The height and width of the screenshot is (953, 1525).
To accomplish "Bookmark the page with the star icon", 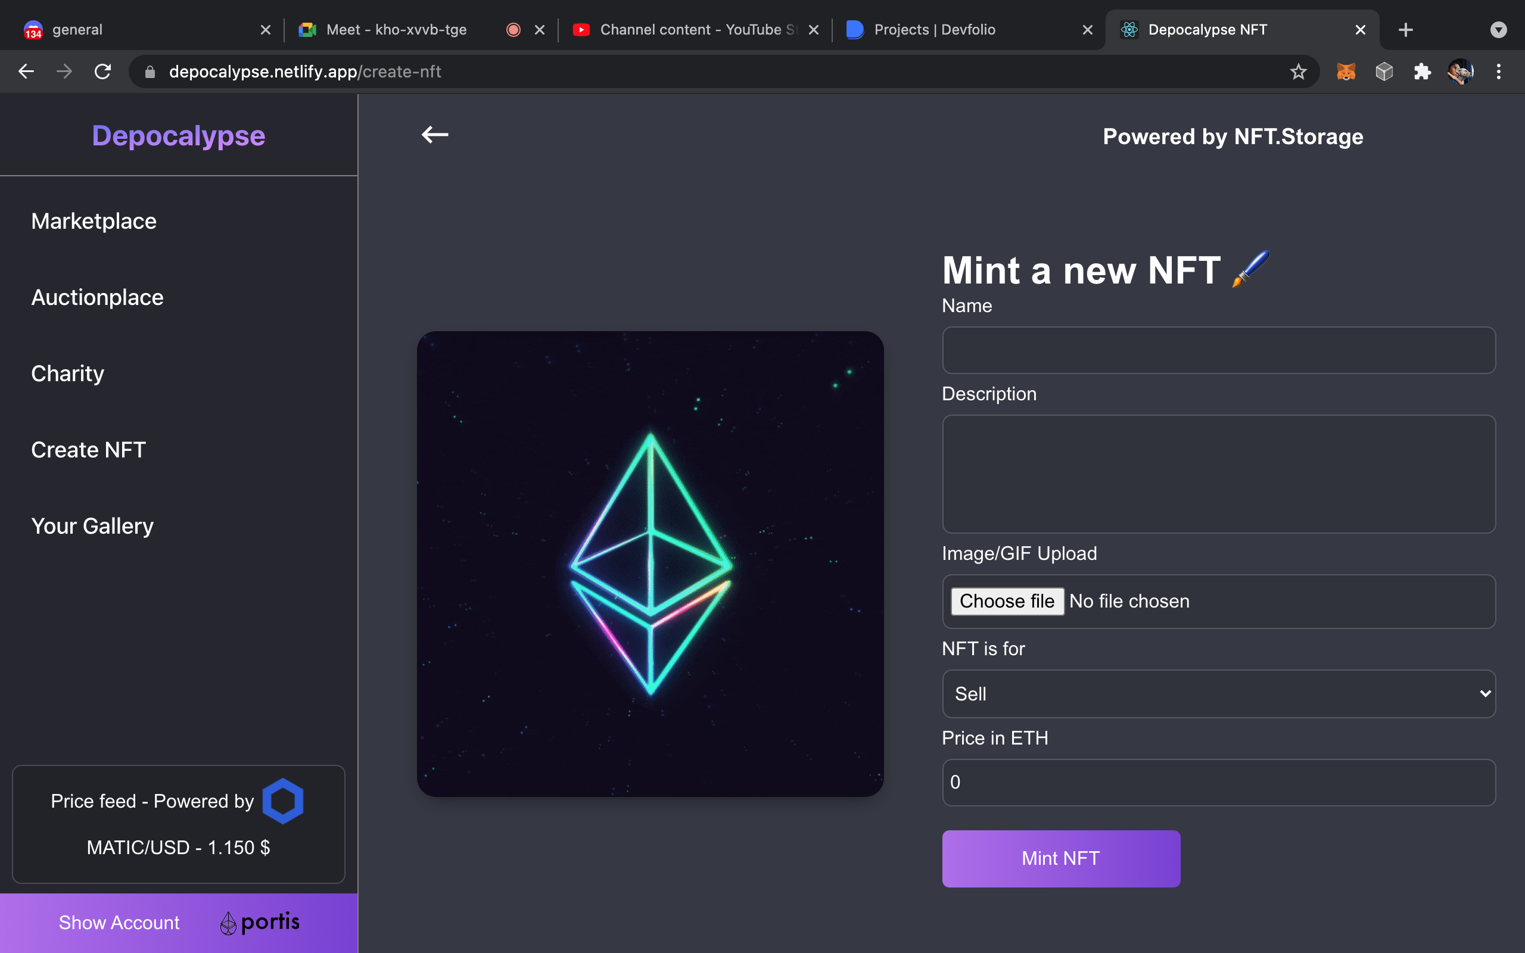I will [x=1299, y=71].
